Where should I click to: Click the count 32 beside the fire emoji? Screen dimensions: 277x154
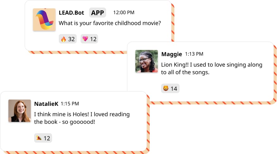click(x=71, y=39)
